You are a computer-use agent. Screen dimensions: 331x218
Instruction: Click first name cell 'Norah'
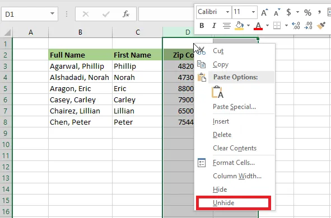[x=137, y=77]
